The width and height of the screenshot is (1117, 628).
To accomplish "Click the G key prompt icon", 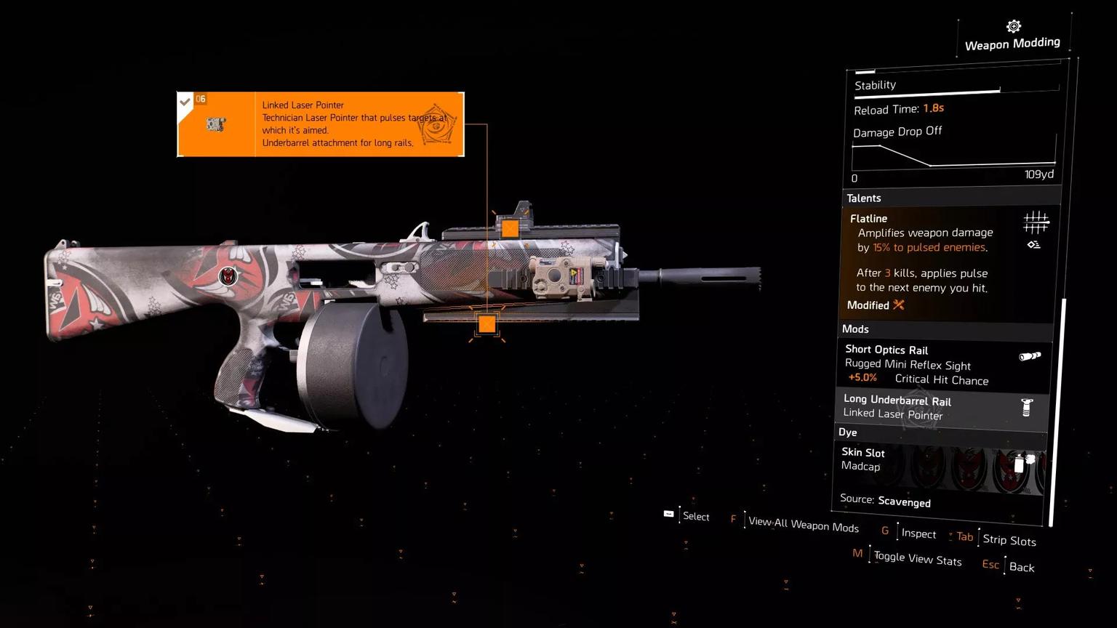I will (x=885, y=531).
